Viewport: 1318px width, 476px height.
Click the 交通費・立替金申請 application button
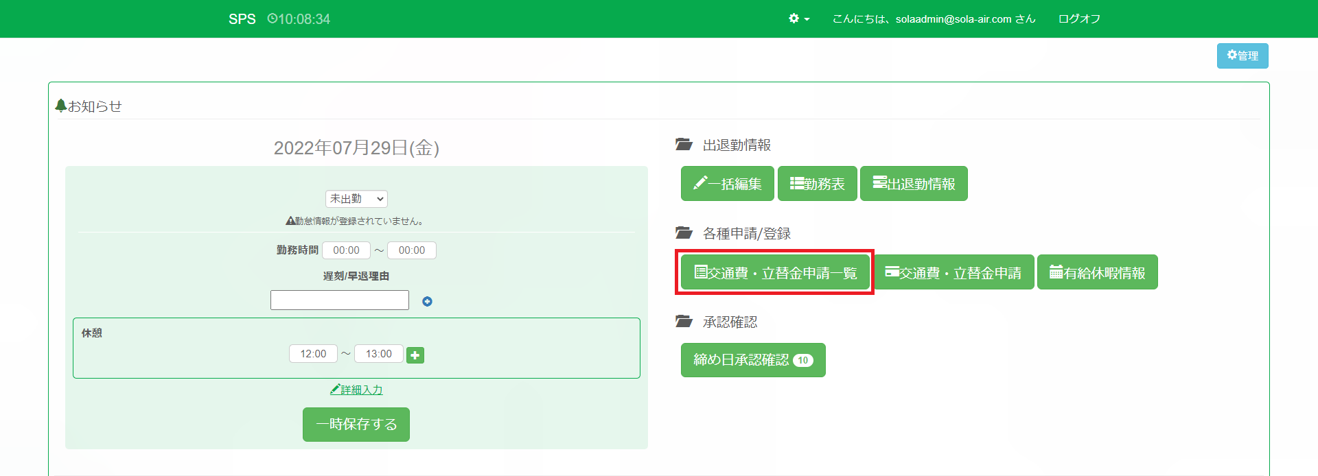pyautogui.click(x=953, y=273)
